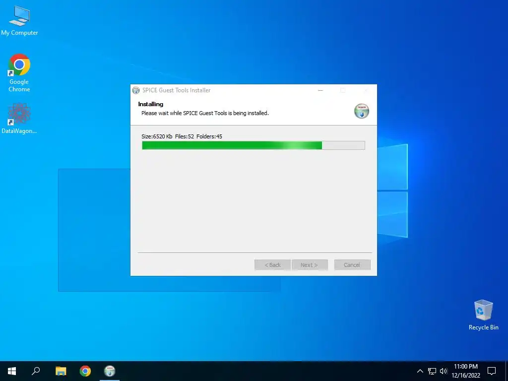Select the Recycle Bin desktop icon
The image size is (508, 381).
(483, 315)
